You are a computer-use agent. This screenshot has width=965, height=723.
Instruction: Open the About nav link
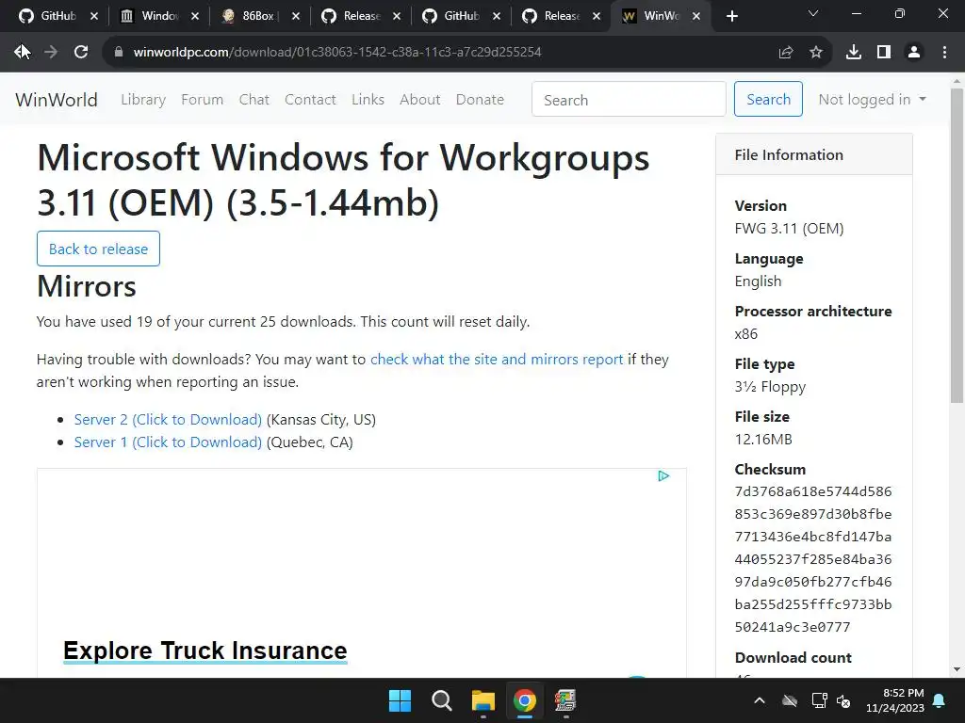pyautogui.click(x=419, y=100)
